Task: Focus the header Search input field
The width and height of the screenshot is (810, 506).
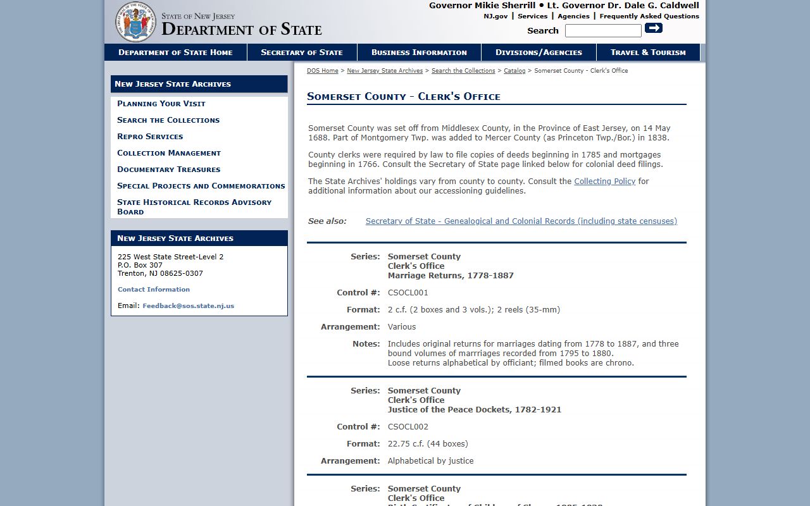Action: tap(603, 30)
